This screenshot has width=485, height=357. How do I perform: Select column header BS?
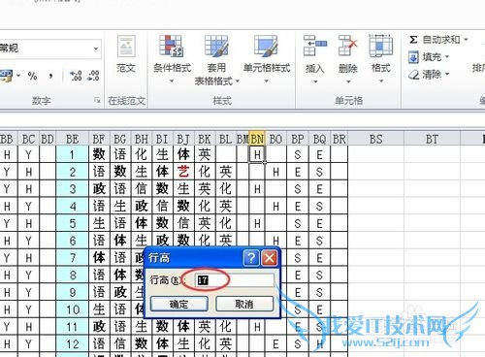coord(375,139)
